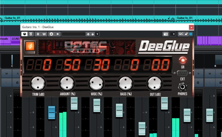Click the PHONES jack icon
Viewport: 222px width, 137px height.
pyautogui.click(x=182, y=87)
